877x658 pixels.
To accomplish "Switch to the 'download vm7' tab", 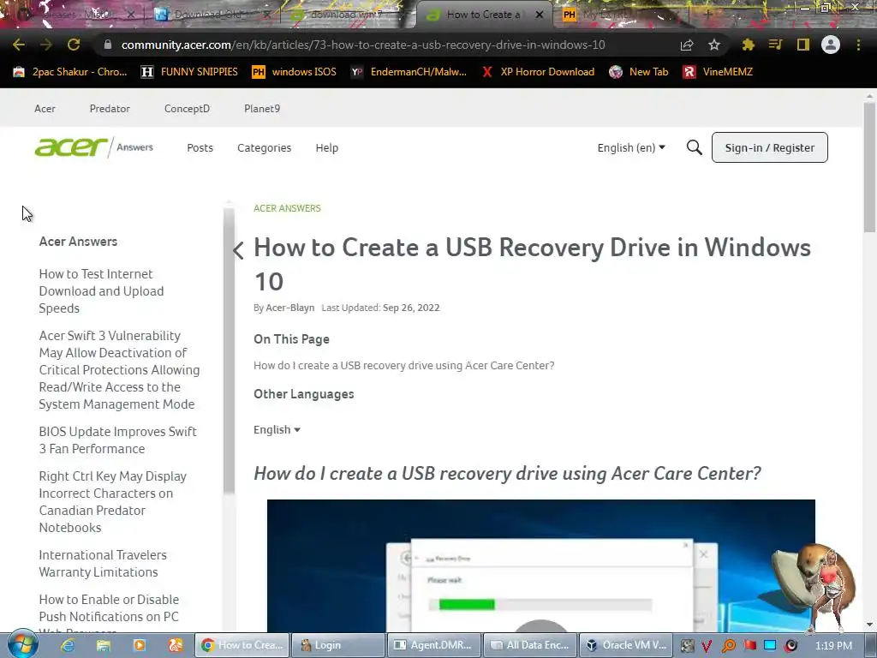I will 348,15.
